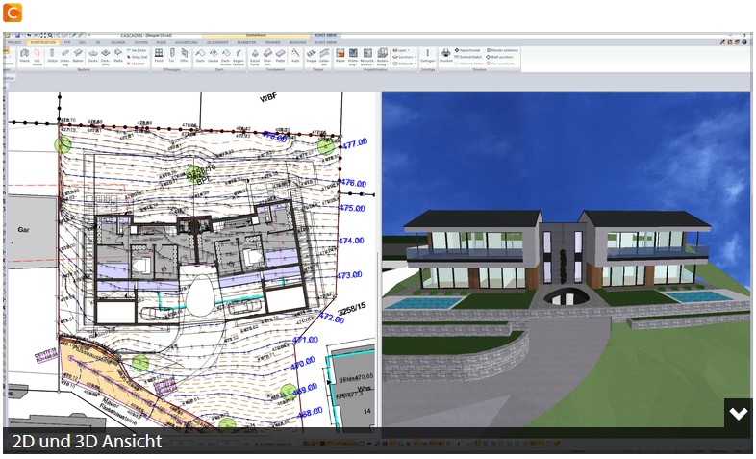
Task: Choose the Stütze column tool
Action: click(x=52, y=56)
